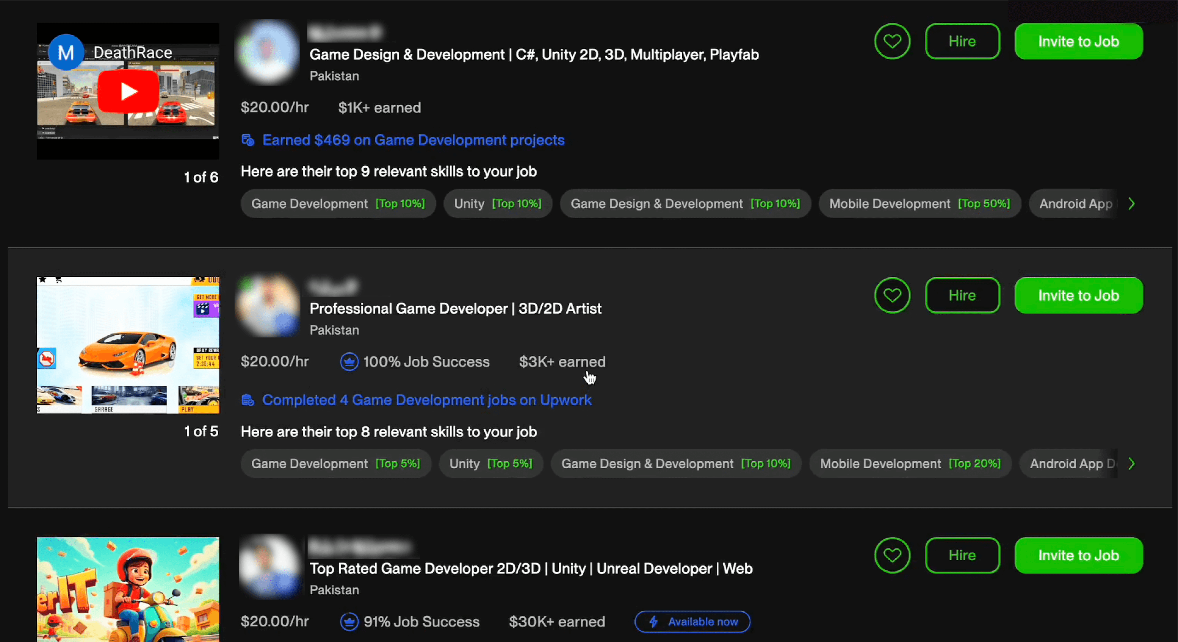Click Hire for Game Design & Development freelancer
The width and height of the screenshot is (1178, 642).
(962, 41)
